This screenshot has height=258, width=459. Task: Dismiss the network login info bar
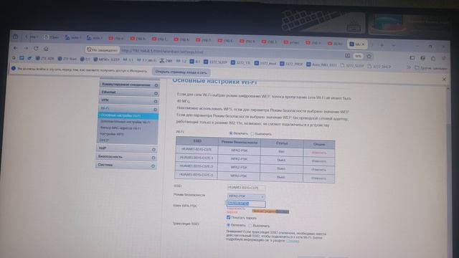[444, 79]
